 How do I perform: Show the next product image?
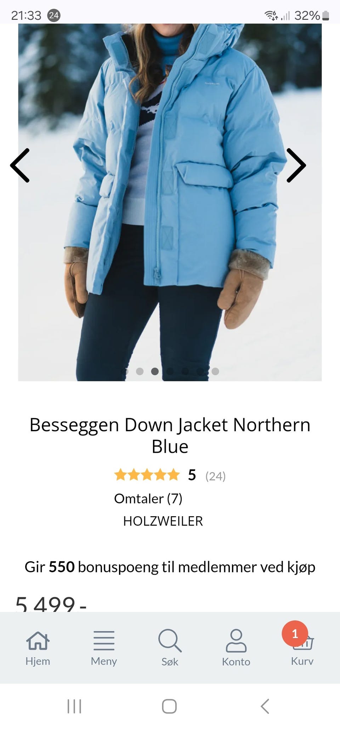pyautogui.click(x=296, y=165)
